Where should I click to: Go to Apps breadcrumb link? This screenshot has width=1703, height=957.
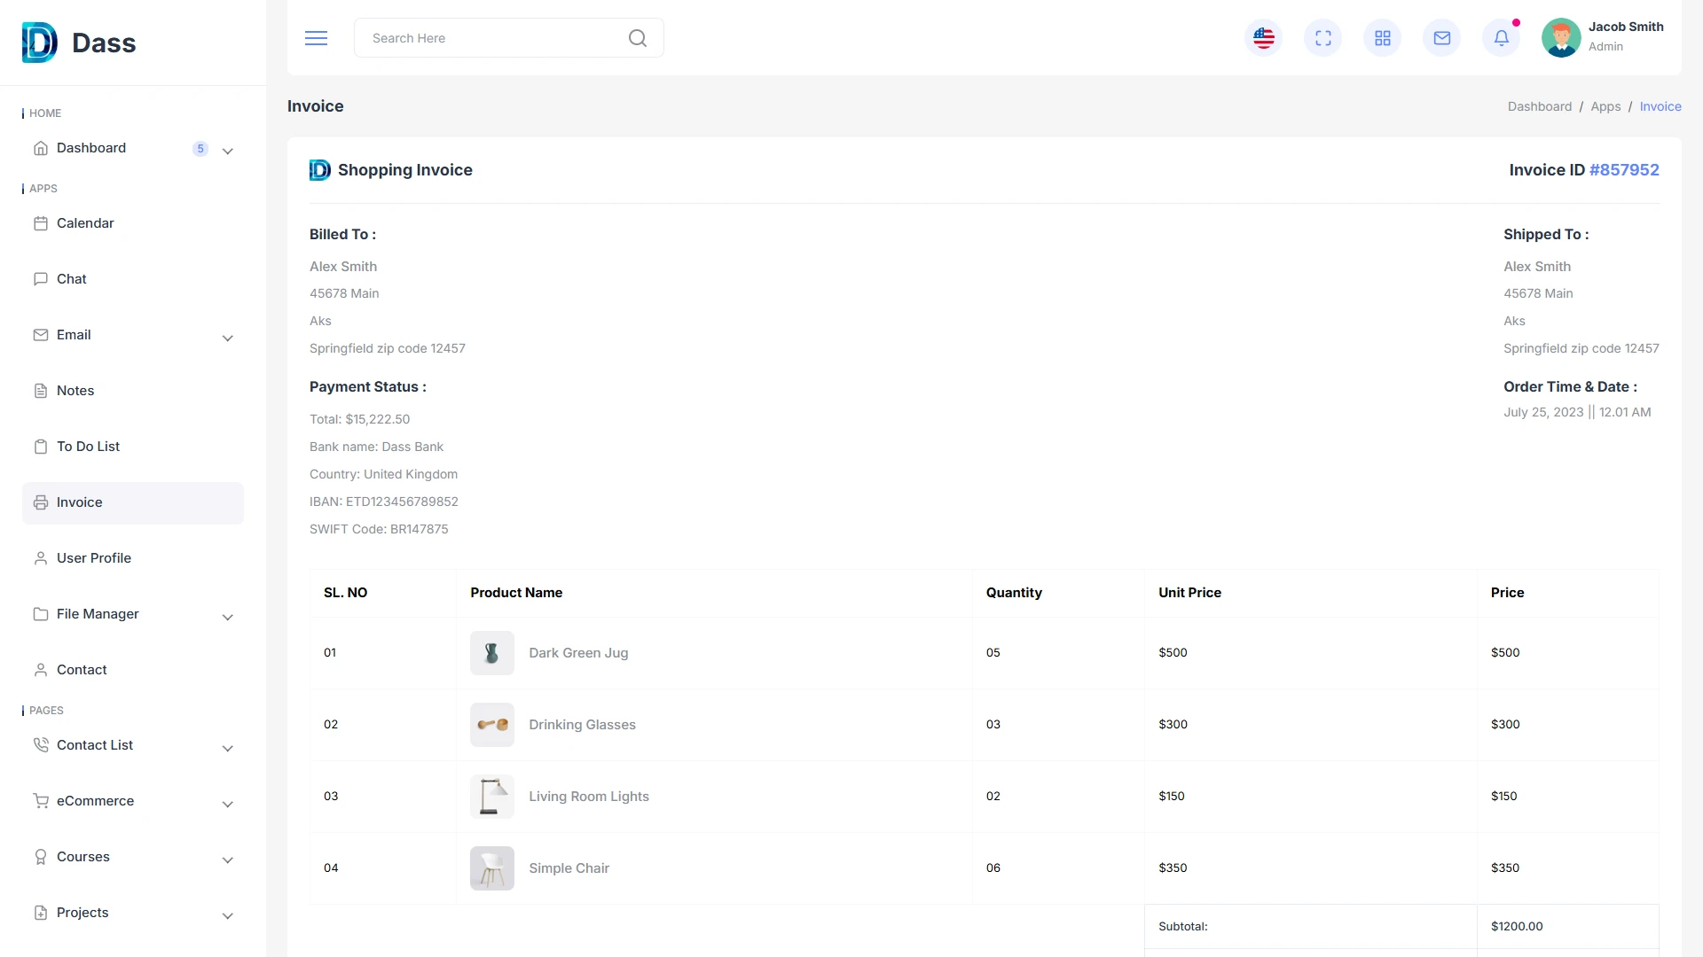[x=1605, y=106]
